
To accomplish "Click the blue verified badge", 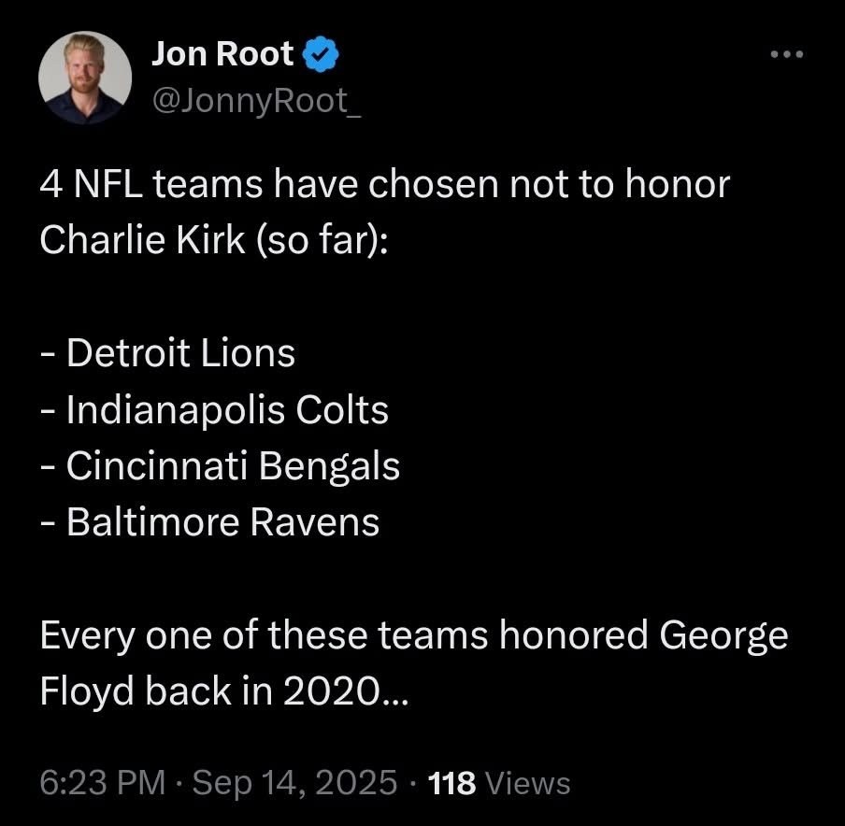I will (322, 56).
